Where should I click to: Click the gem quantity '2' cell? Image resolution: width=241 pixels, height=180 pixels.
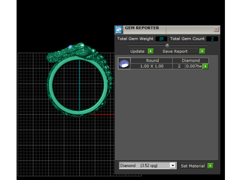(x=179, y=66)
